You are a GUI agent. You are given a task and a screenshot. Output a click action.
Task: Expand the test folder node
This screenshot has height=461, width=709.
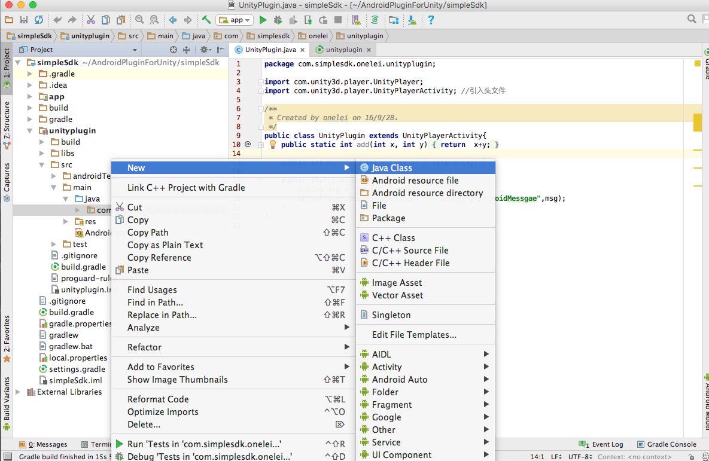54,244
